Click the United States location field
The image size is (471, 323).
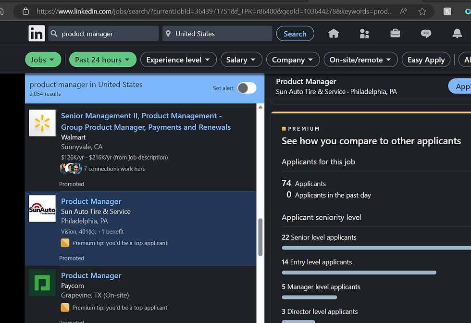(x=217, y=34)
